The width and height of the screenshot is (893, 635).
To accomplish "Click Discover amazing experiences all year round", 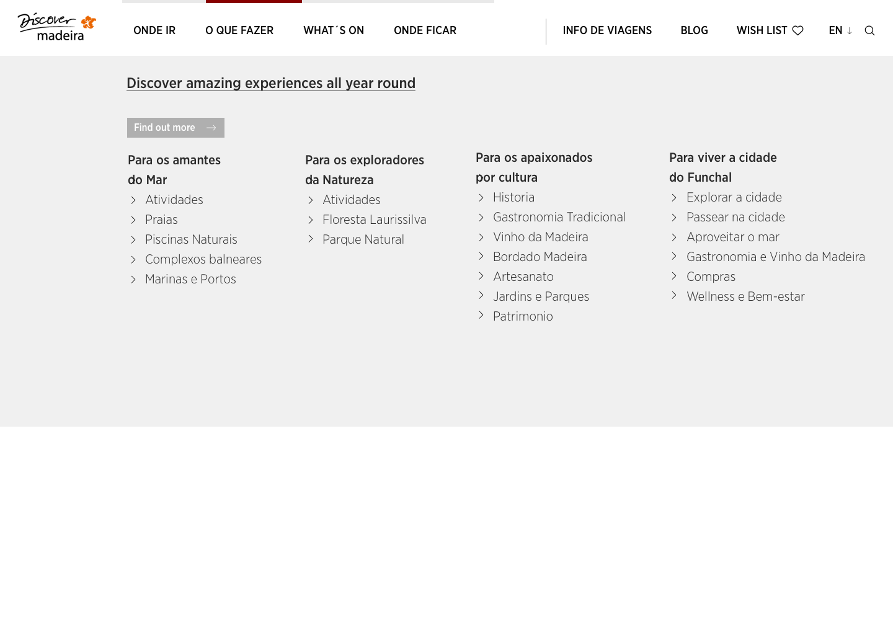I will point(271,83).
